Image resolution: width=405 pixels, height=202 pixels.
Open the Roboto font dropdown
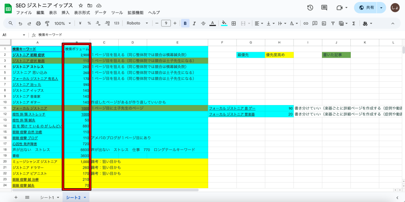coord(137,23)
